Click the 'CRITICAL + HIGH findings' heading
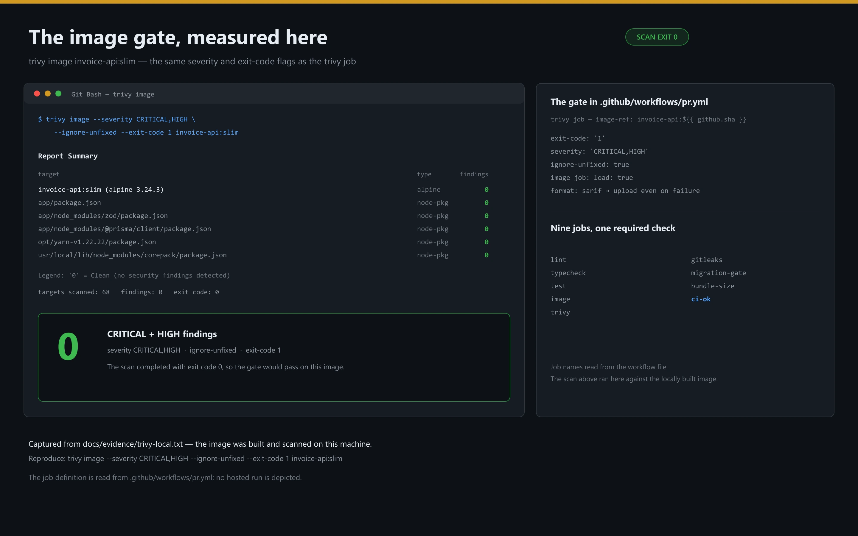Screen dimensions: 858x536 coord(162,334)
